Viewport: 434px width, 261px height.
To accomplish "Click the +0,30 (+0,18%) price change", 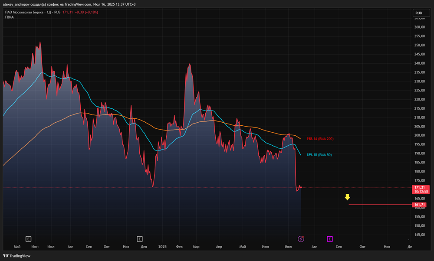I will [x=86, y=12].
